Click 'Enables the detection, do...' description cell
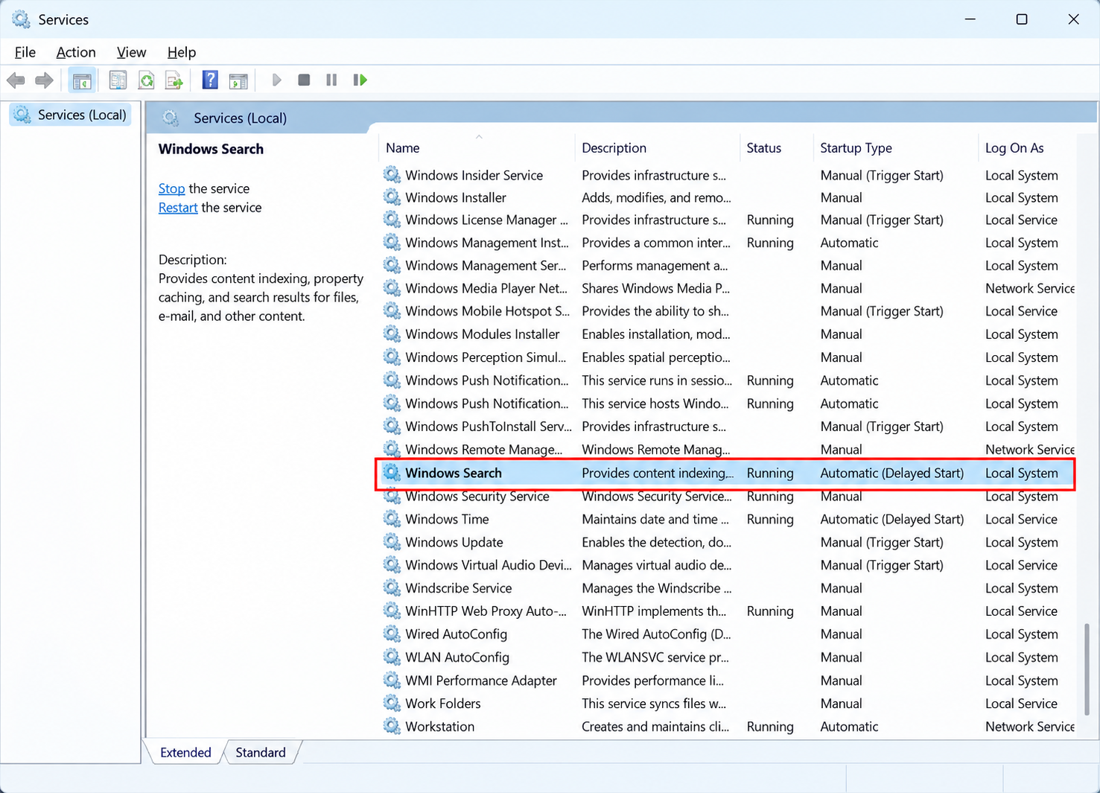The image size is (1100, 793). 656,542
